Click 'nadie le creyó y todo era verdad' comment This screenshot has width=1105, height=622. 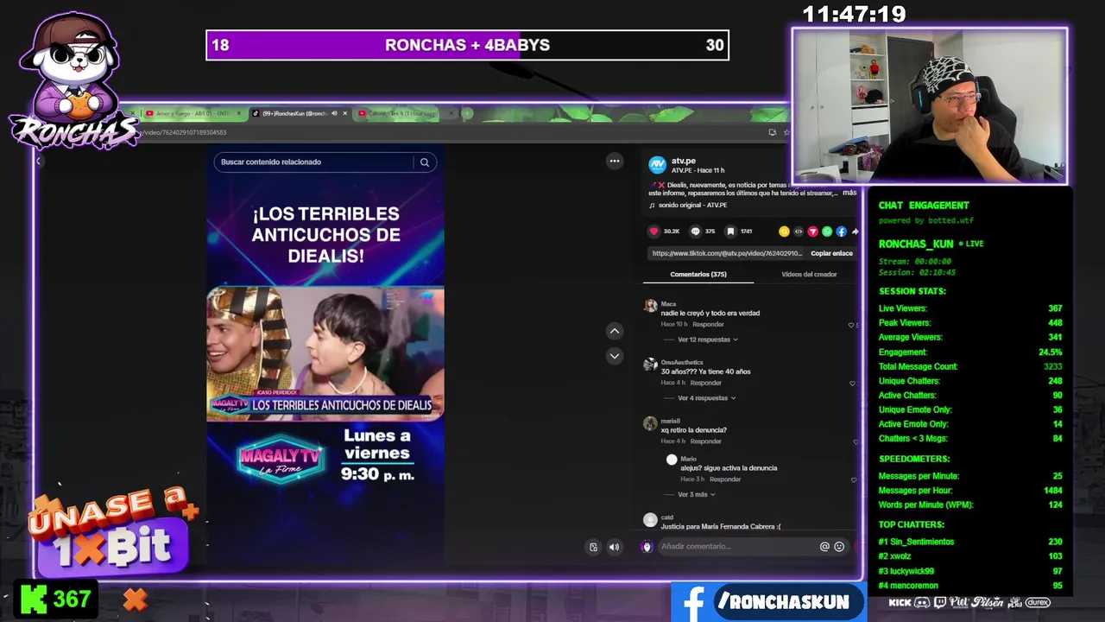point(710,313)
